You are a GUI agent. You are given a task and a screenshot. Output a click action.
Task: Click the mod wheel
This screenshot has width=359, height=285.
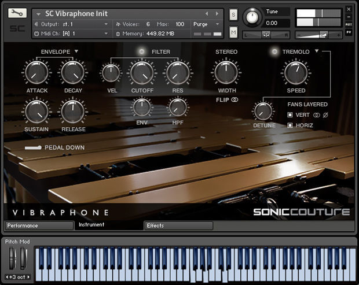(23, 259)
